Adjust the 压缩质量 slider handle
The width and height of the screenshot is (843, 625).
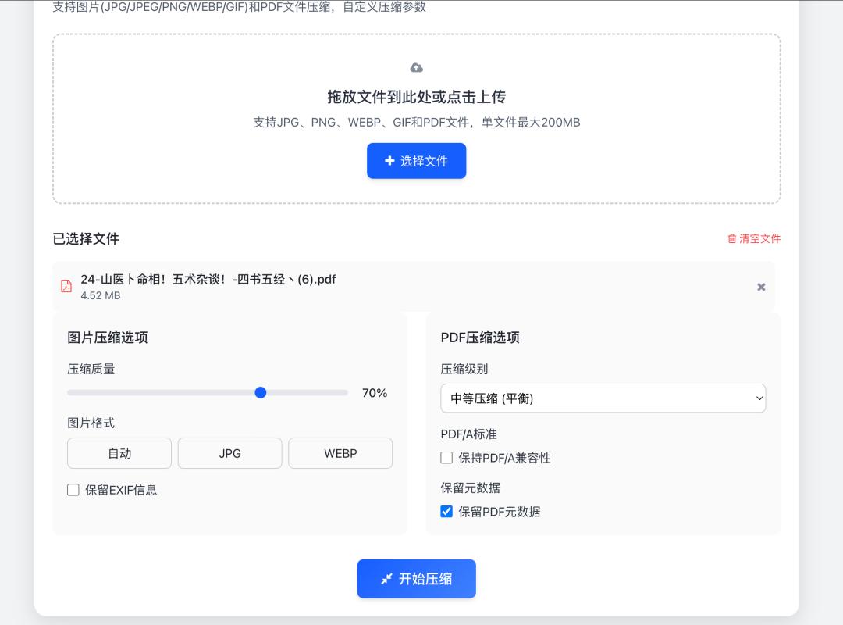pos(261,393)
